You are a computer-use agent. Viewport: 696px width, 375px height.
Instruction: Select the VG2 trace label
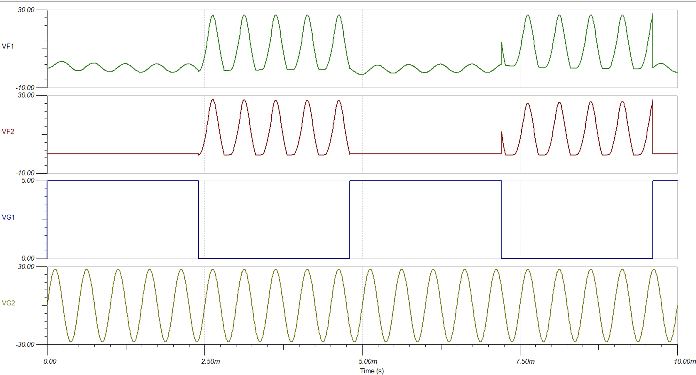[8, 303]
